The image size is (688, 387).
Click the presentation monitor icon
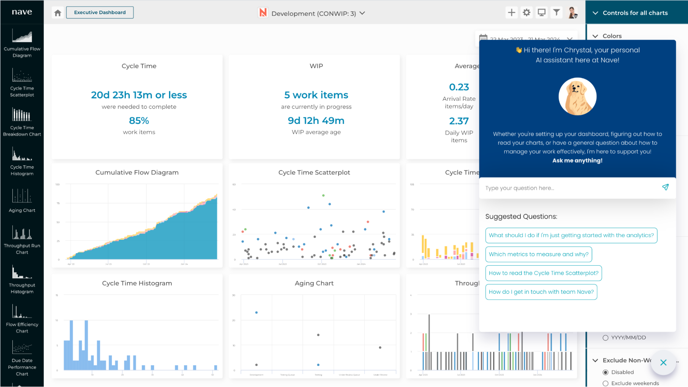click(x=541, y=13)
